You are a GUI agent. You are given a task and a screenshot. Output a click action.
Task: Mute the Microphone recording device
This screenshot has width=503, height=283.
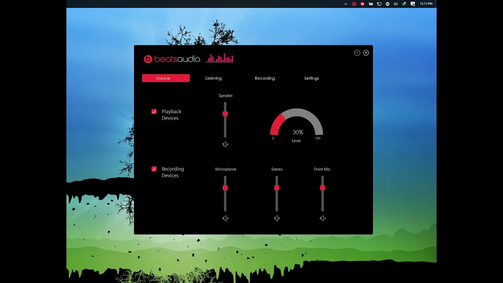pos(225,218)
